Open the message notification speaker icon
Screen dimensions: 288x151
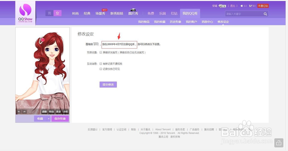tap(242, 6)
